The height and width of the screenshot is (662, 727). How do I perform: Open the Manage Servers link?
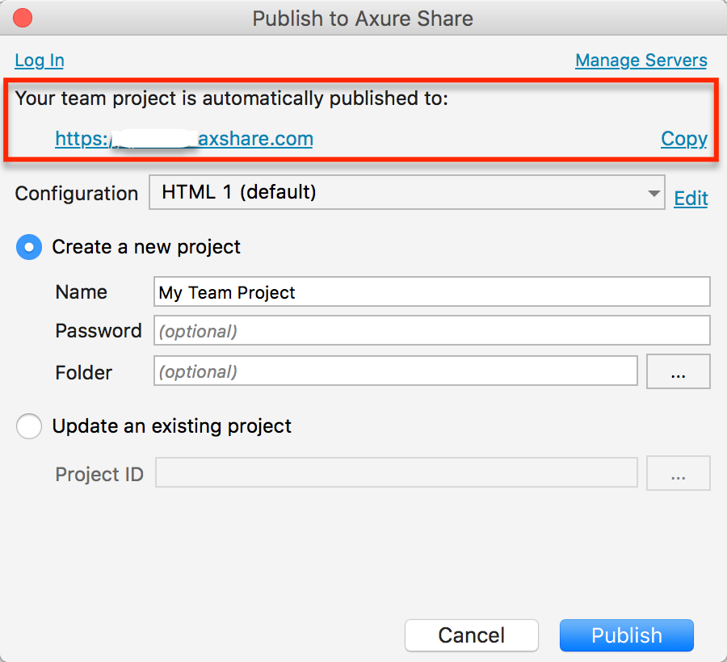[641, 61]
